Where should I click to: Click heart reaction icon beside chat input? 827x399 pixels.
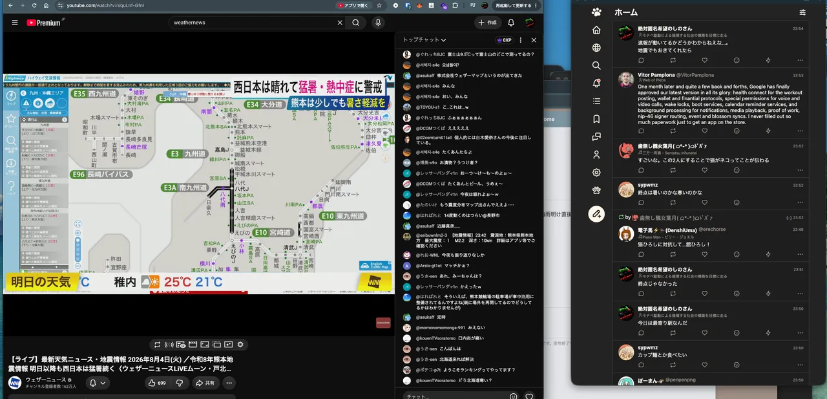point(530,396)
